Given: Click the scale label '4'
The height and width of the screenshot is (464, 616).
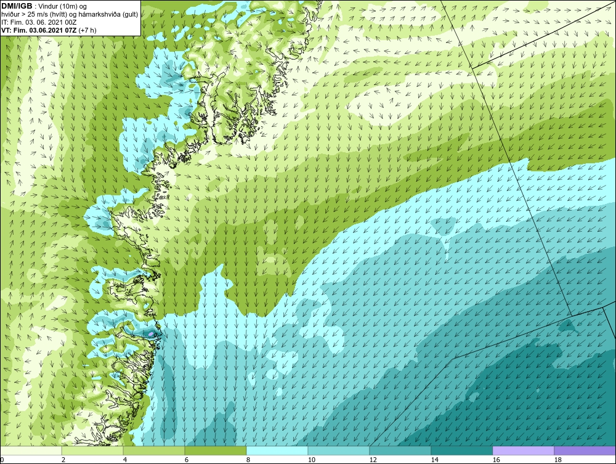Looking at the screenshot, I should 125,460.
